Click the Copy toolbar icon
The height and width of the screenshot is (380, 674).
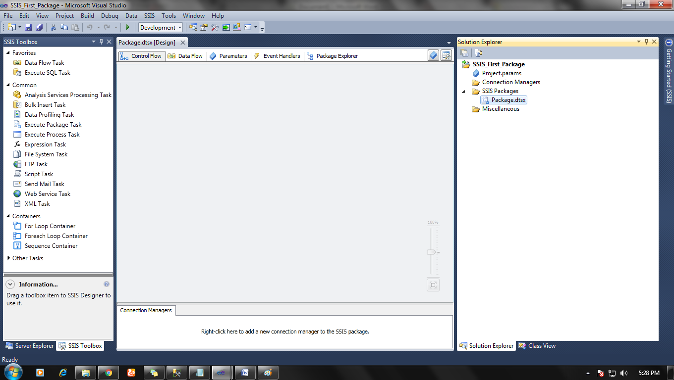tap(64, 27)
